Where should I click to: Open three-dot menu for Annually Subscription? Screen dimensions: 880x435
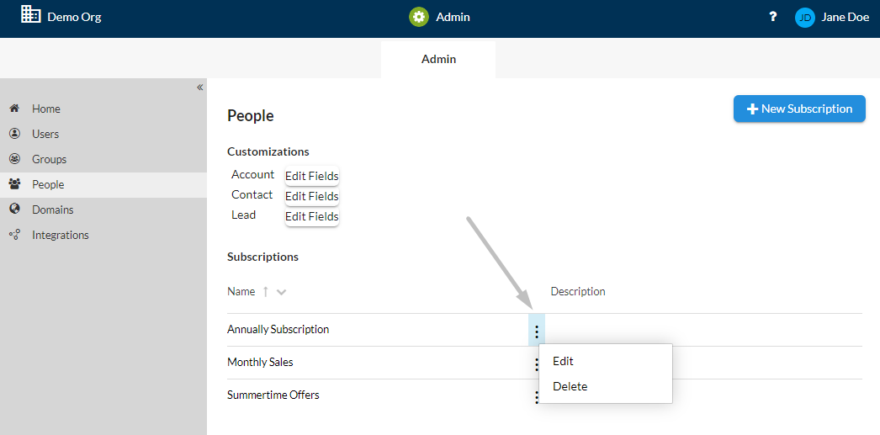537,332
